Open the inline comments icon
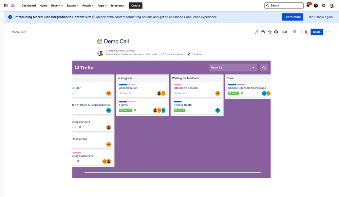The width and height of the screenshot is (339, 197). [263, 32]
